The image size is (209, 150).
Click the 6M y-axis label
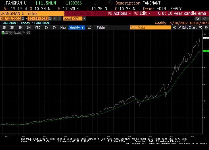(x=204, y=84)
